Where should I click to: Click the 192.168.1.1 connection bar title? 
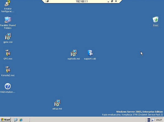(x=82, y=1)
